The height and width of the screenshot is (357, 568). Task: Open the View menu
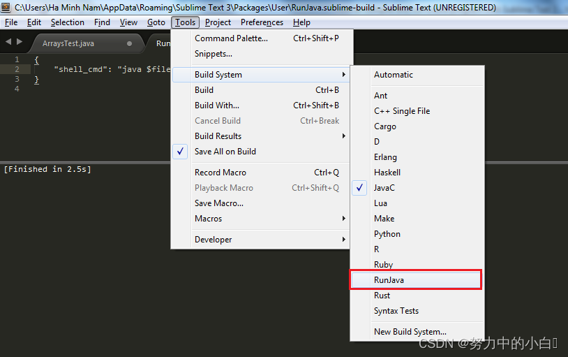coord(128,22)
